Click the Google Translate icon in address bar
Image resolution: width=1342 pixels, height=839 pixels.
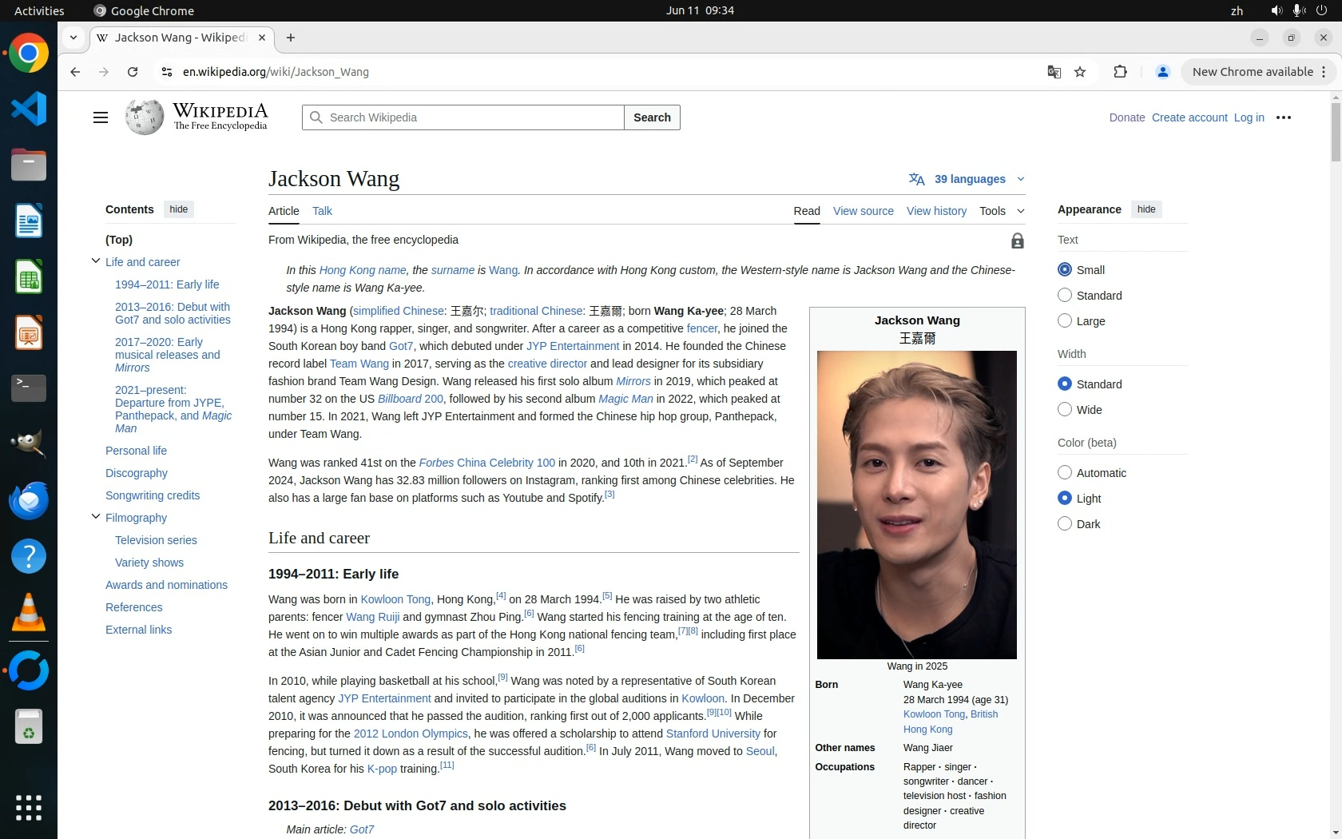[1054, 72]
